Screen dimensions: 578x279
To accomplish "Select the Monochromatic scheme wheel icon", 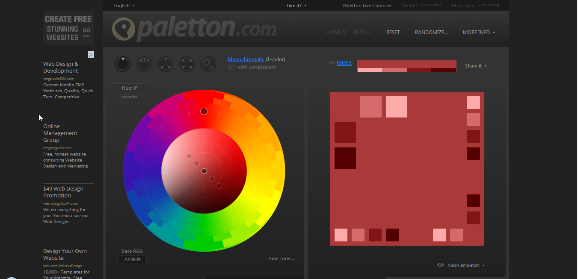I will tap(123, 63).
